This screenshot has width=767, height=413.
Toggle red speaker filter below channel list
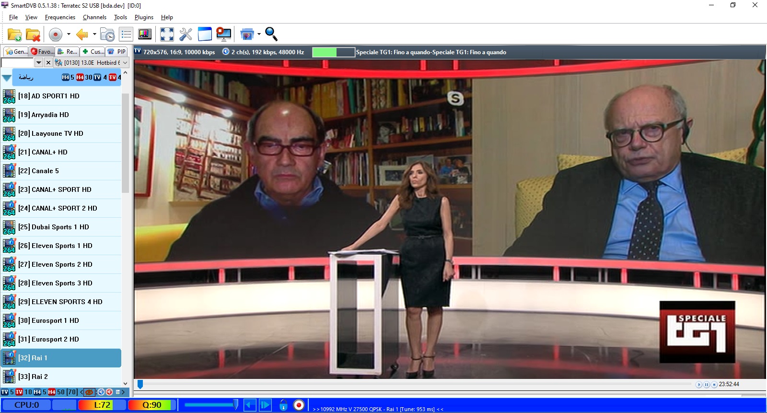(109, 392)
